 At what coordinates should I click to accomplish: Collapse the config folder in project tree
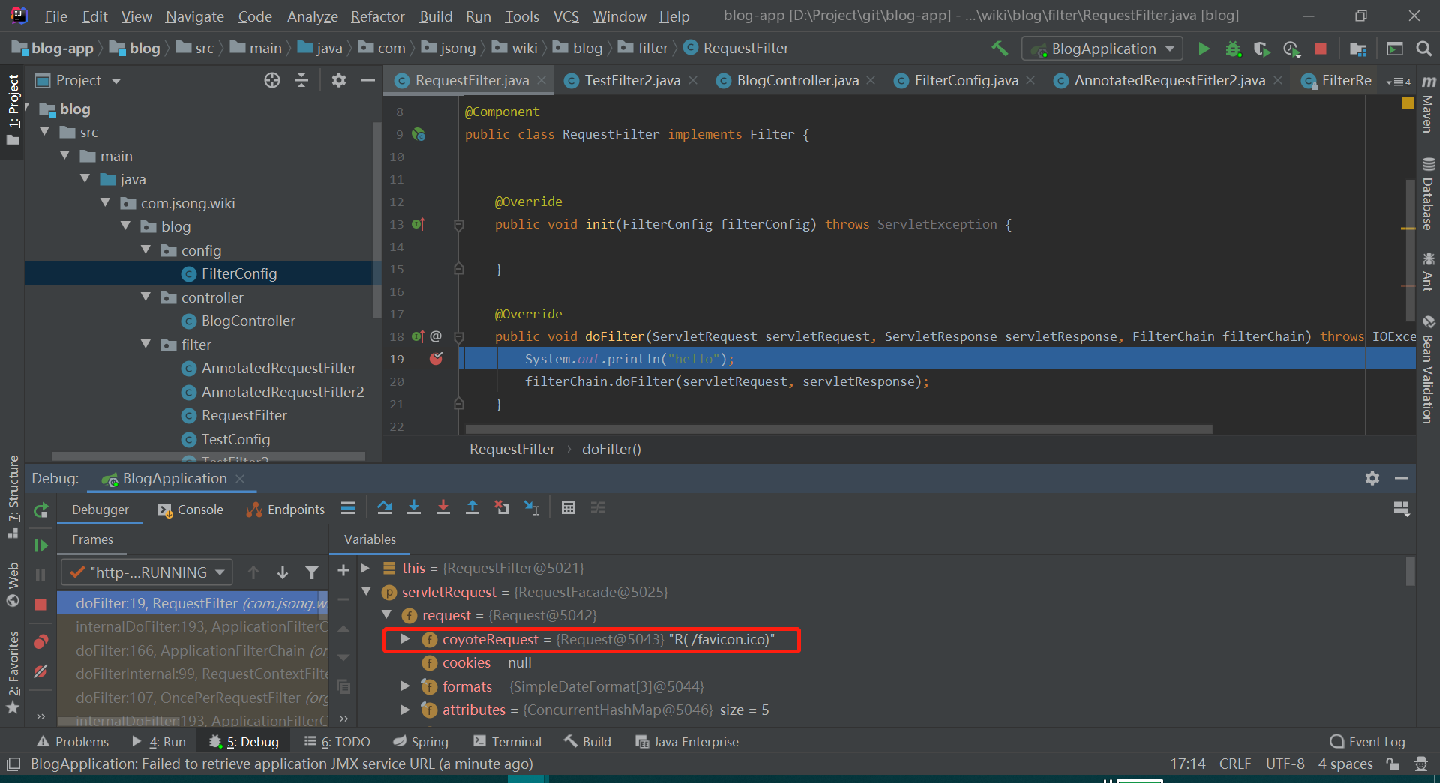(x=146, y=250)
